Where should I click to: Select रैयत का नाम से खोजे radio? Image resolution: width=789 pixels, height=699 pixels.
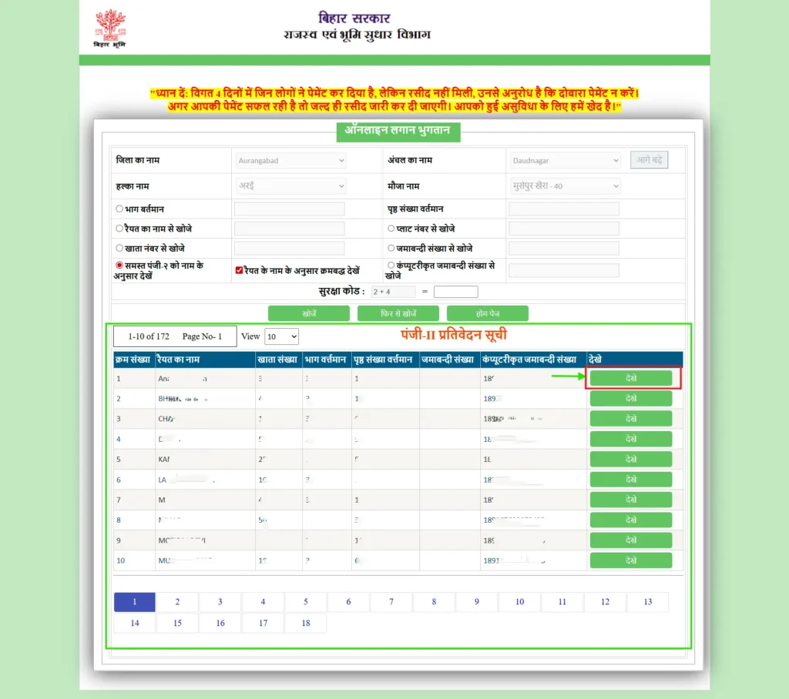click(x=119, y=229)
